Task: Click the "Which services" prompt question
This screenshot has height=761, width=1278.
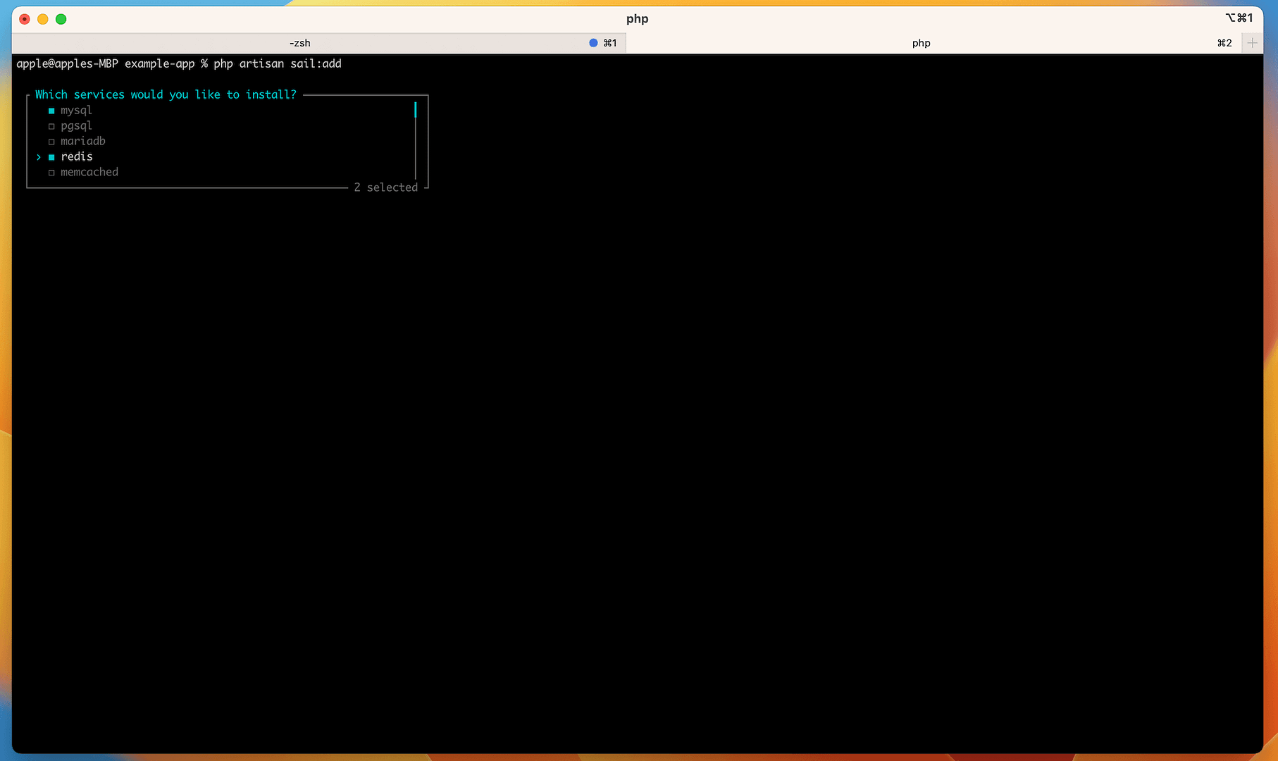Action: tap(166, 94)
